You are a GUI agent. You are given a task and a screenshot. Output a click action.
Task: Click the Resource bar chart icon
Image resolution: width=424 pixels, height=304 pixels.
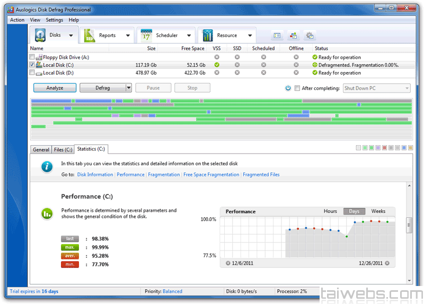[208, 35]
